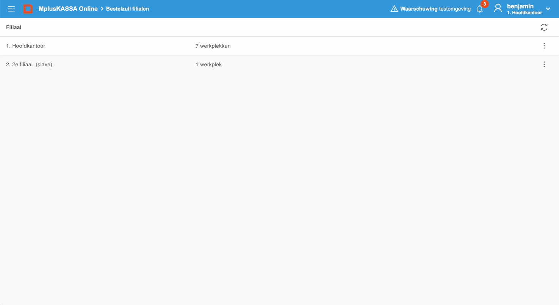
Task: Refresh the filiaal list
Action: pyautogui.click(x=544, y=27)
